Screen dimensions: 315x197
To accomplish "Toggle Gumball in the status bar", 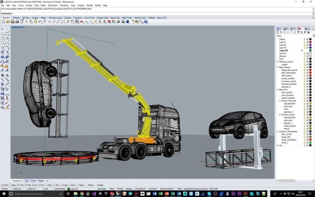I will tap(153, 189).
